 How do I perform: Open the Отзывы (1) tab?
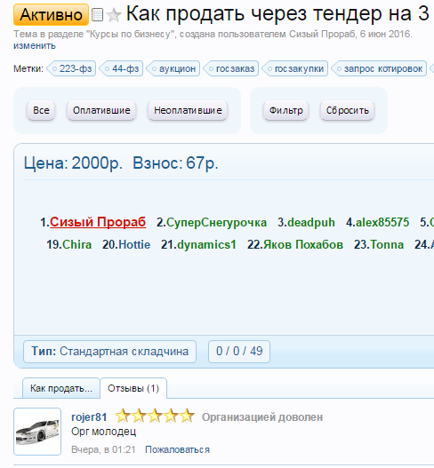click(133, 388)
